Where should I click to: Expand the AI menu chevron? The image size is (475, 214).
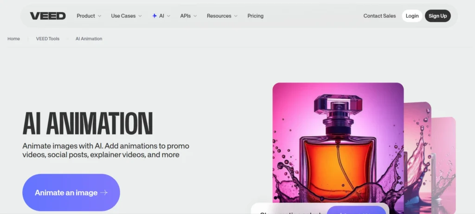[x=168, y=16]
